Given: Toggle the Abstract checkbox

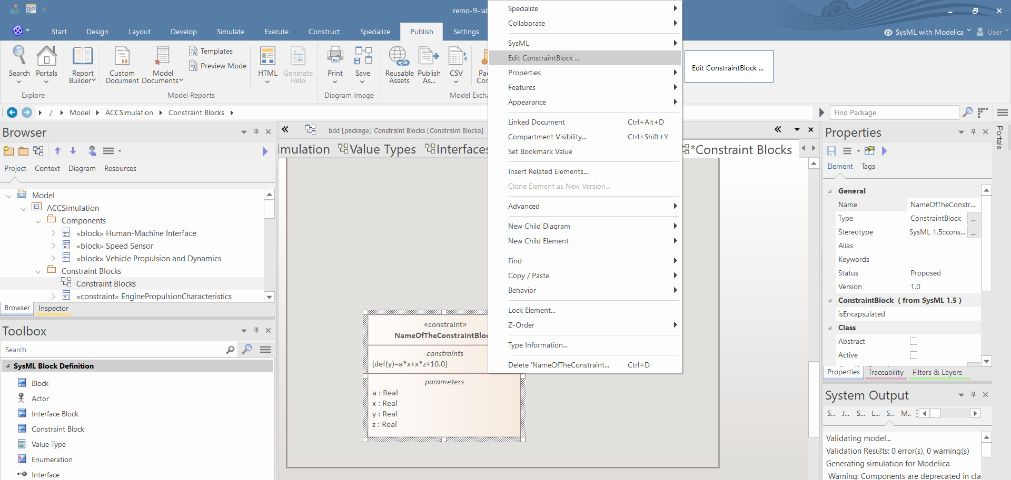Looking at the screenshot, I should coord(914,341).
